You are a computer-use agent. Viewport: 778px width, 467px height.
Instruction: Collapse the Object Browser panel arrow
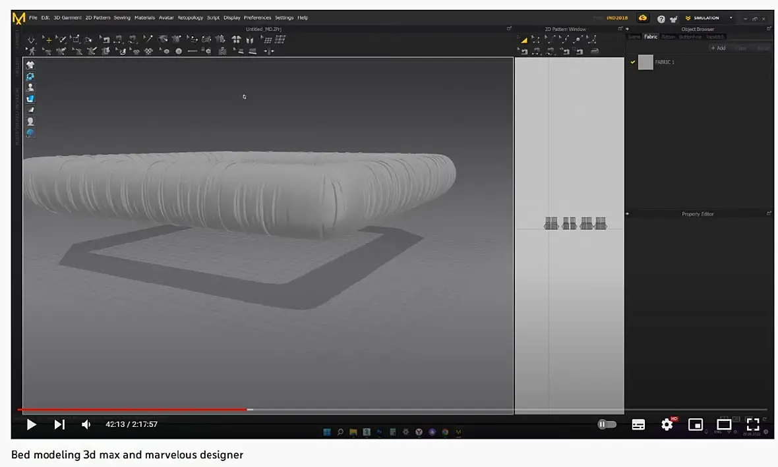[627, 29]
